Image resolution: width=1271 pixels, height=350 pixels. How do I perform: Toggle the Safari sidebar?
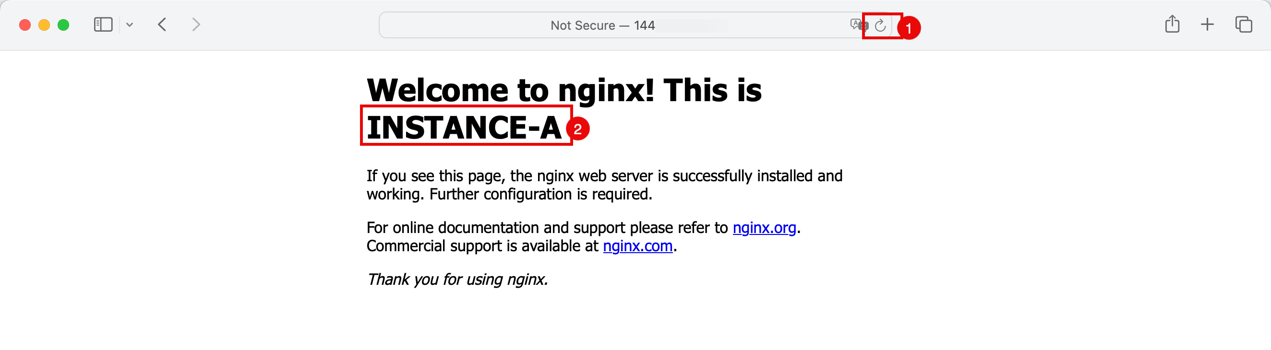point(103,24)
